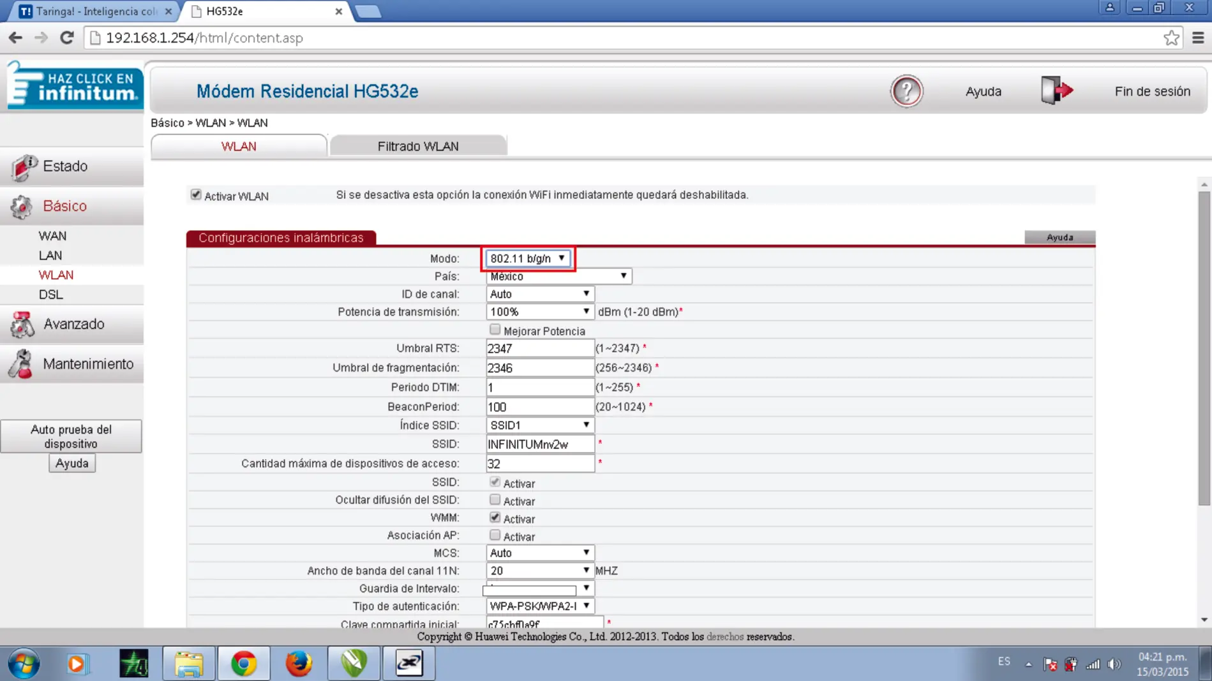Open the Potencia de transmisión dropdown
The width and height of the screenshot is (1212, 681).
[x=540, y=312]
